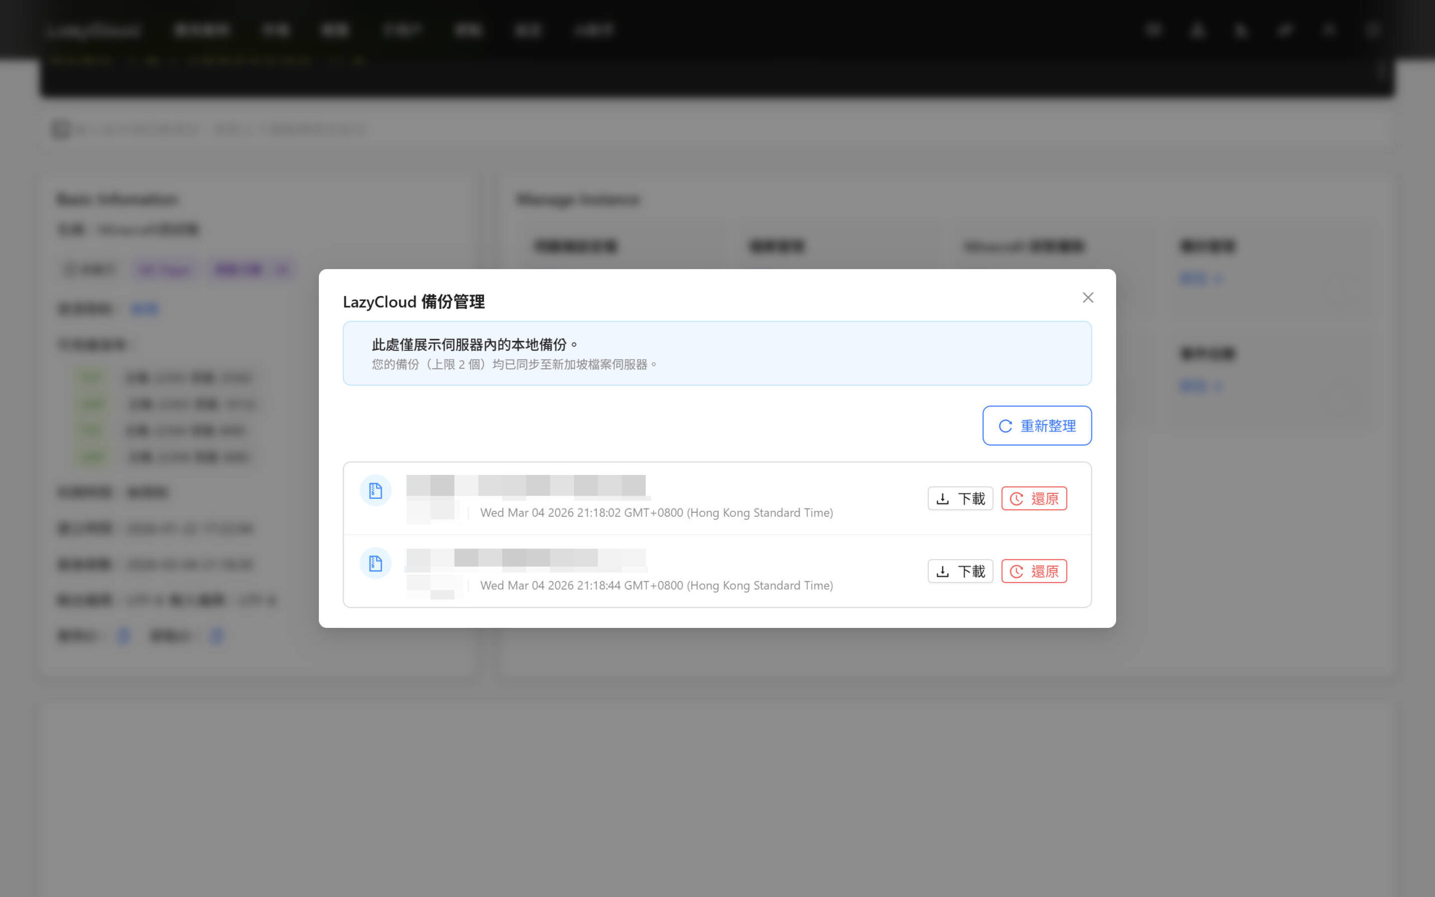The height and width of the screenshot is (897, 1435).
Task: Click zip file icon of first backup
Action: click(376, 491)
